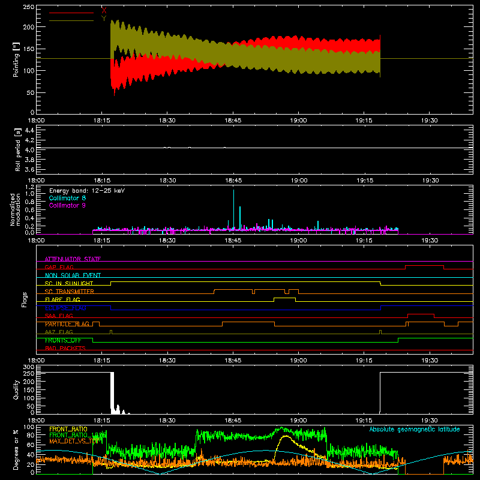
Task: Click the 'Quality' vertical axis label
Action: click(x=16, y=389)
